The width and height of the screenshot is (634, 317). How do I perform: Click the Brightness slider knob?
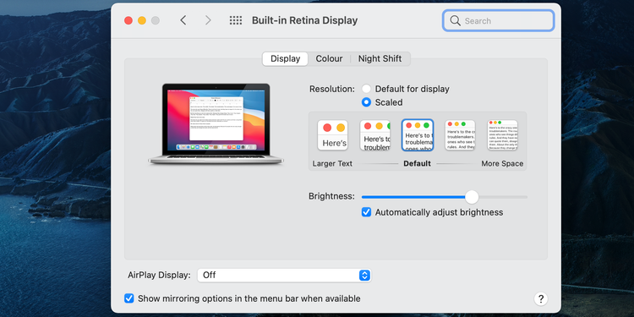472,197
